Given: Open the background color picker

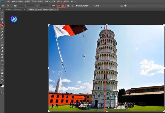Looking at the screenshot, I should (3, 86).
